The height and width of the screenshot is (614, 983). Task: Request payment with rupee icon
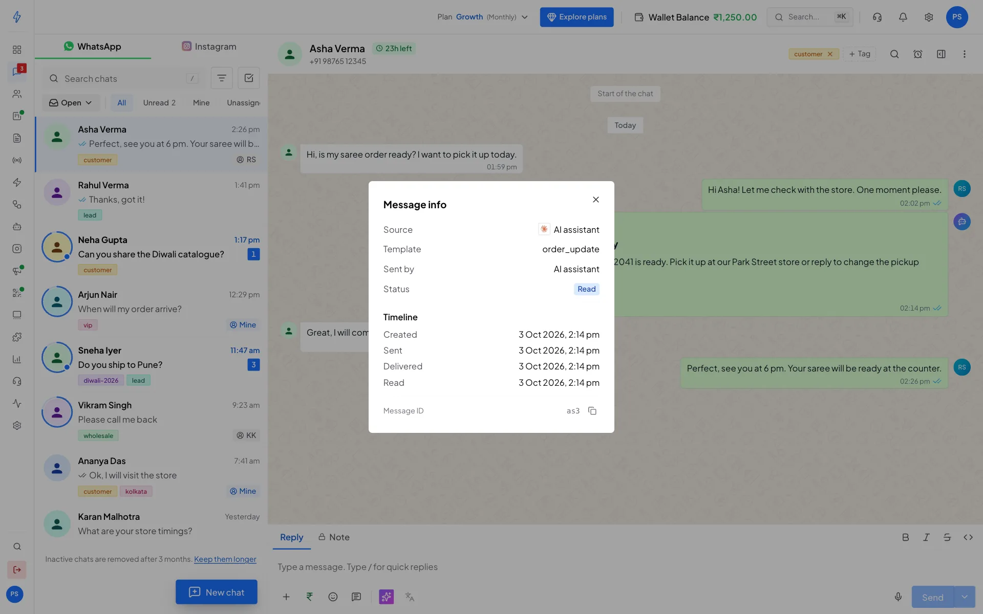point(310,597)
